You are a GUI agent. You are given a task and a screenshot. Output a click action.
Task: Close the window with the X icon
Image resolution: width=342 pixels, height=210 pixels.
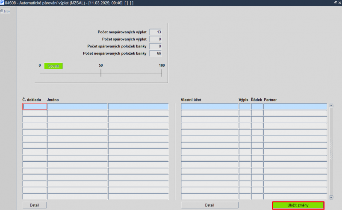(x=339, y=3)
